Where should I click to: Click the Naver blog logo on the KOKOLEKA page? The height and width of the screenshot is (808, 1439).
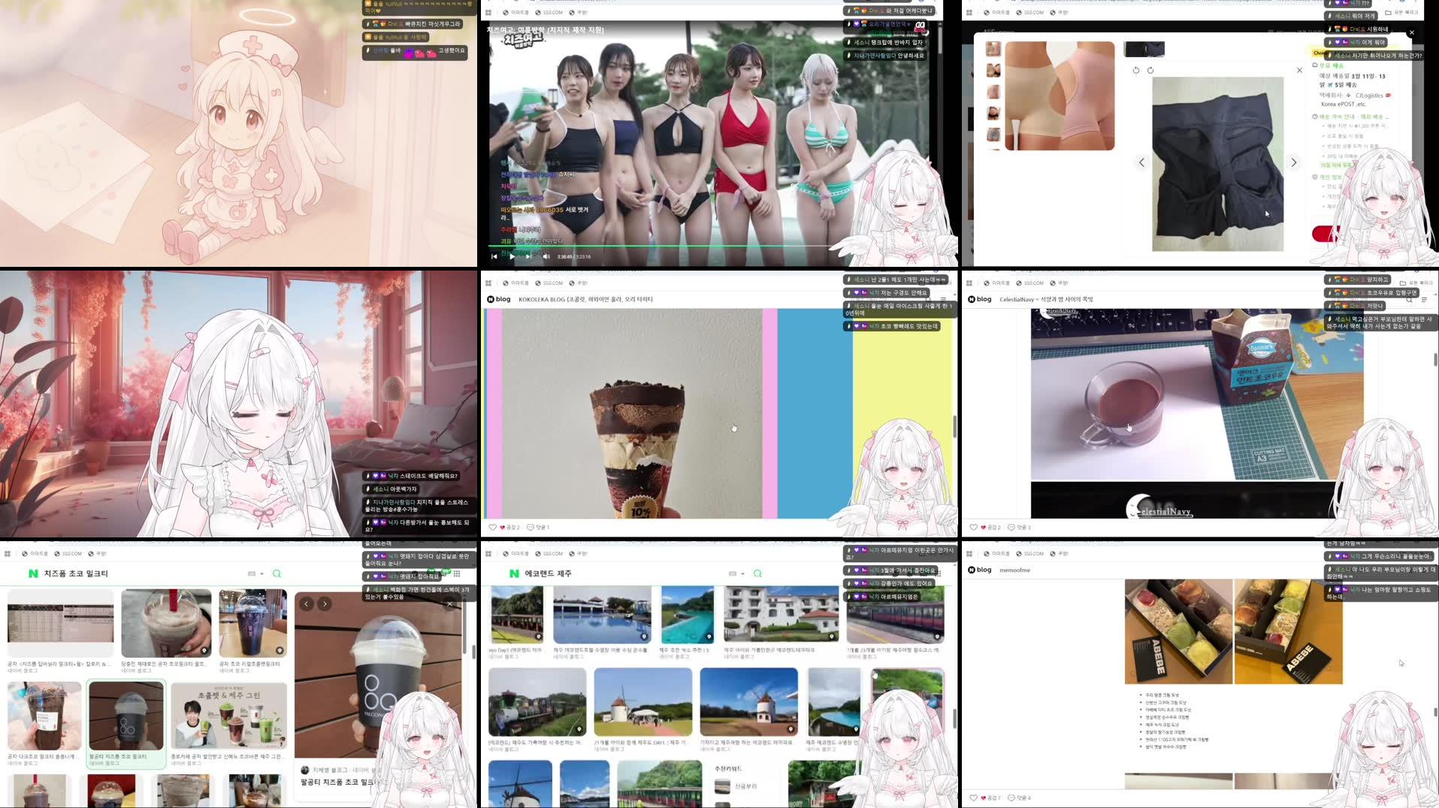point(496,299)
